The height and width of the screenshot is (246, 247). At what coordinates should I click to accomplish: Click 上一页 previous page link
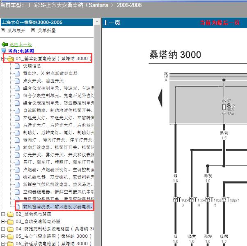click(x=112, y=23)
